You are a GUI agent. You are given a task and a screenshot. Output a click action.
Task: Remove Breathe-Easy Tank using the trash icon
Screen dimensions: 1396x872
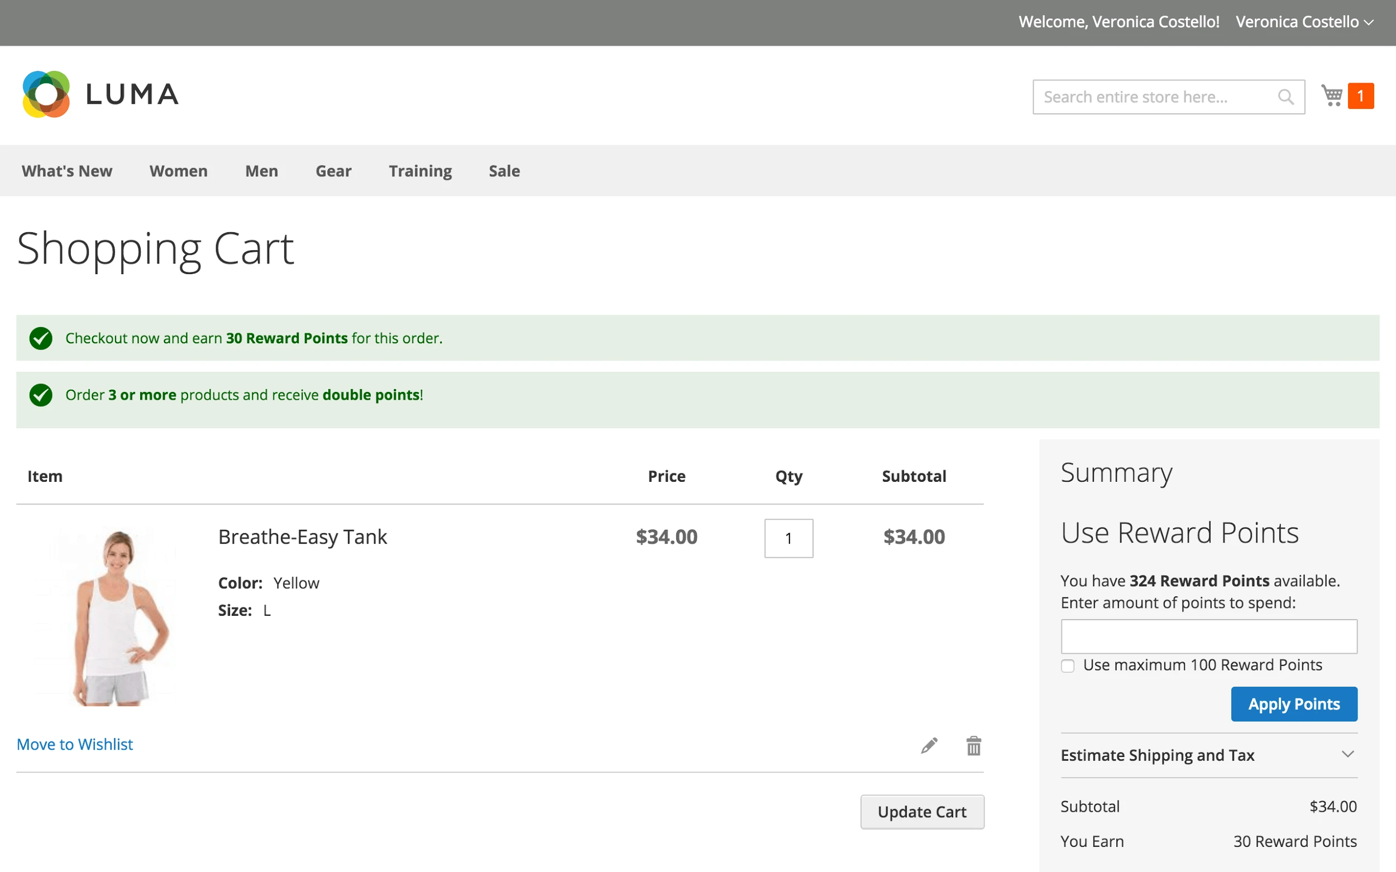tap(973, 745)
